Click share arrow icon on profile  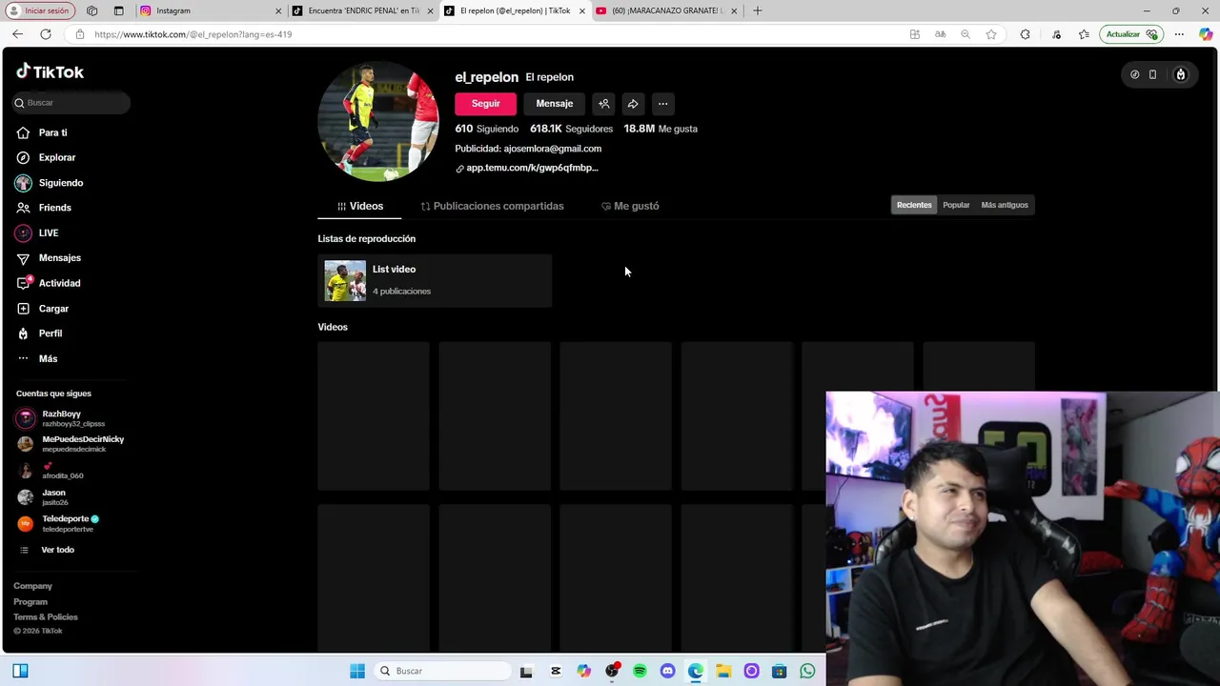[x=633, y=104]
